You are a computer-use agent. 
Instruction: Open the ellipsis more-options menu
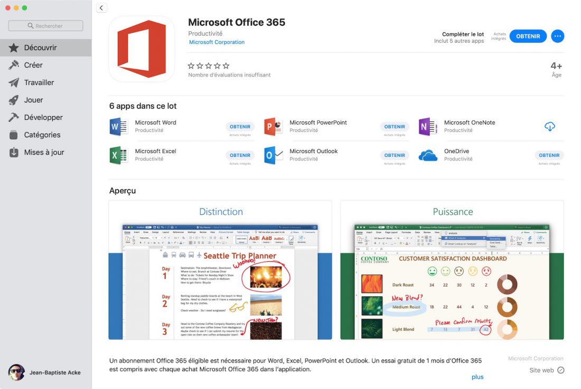[558, 36]
